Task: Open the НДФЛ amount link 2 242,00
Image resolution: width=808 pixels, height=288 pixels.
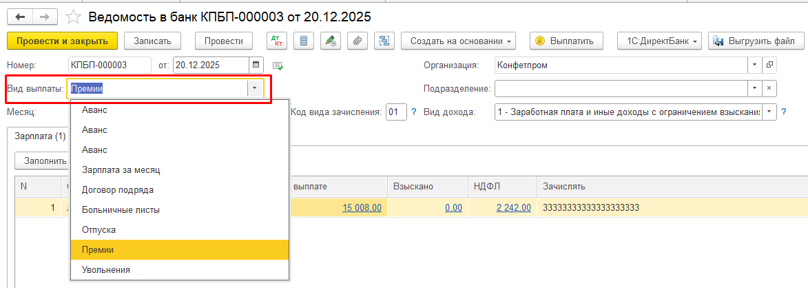Action: click(x=513, y=207)
